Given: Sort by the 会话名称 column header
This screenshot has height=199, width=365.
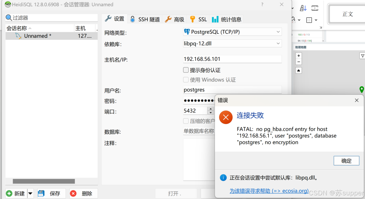Looking at the screenshot, I should coord(40,28).
